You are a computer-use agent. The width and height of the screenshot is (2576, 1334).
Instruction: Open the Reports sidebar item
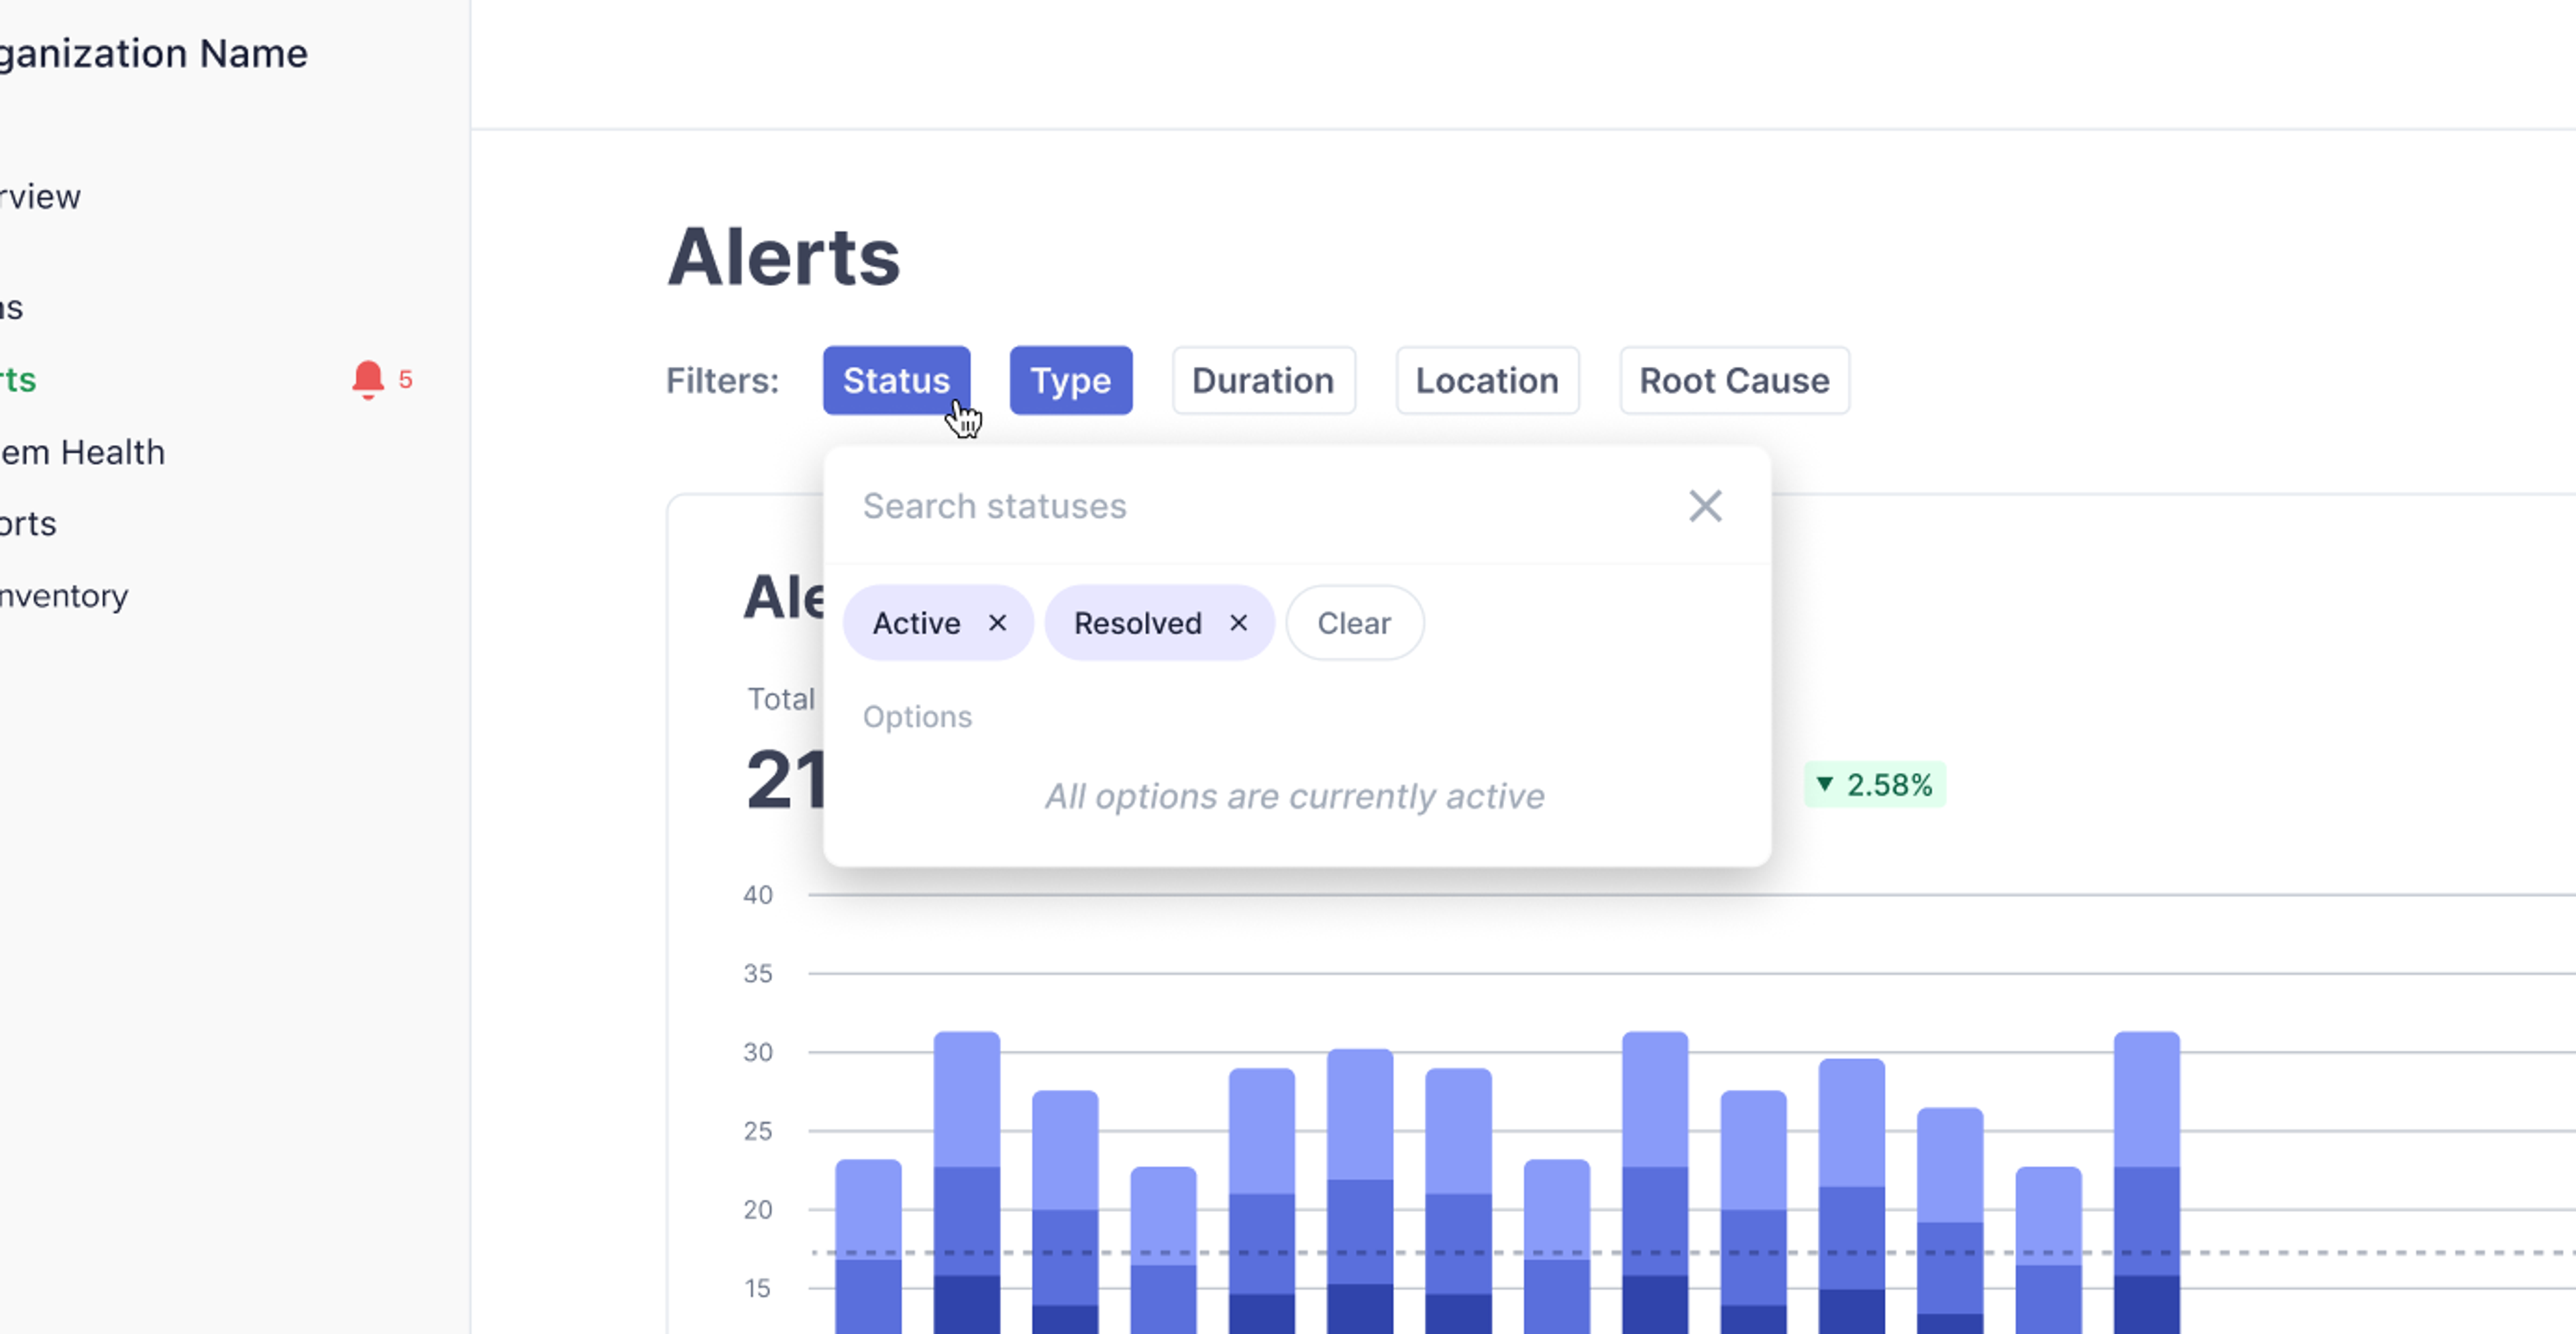point(28,524)
